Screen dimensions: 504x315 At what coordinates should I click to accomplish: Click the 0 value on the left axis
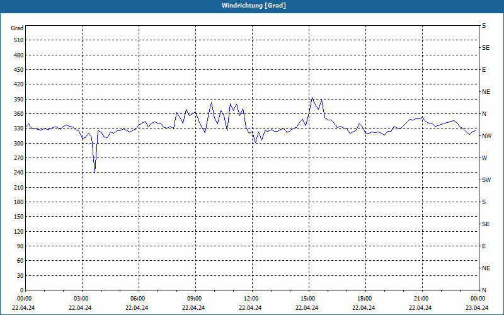(21, 290)
